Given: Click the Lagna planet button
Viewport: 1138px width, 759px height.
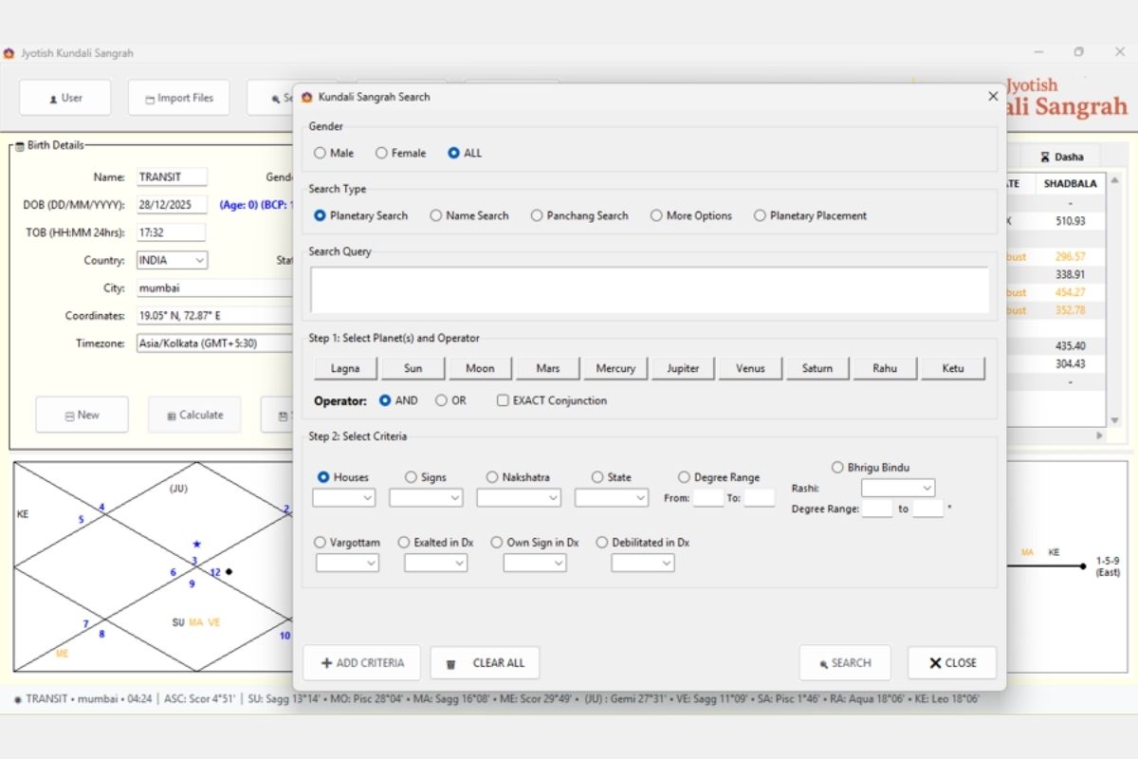Looking at the screenshot, I should (x=345, y=368).
